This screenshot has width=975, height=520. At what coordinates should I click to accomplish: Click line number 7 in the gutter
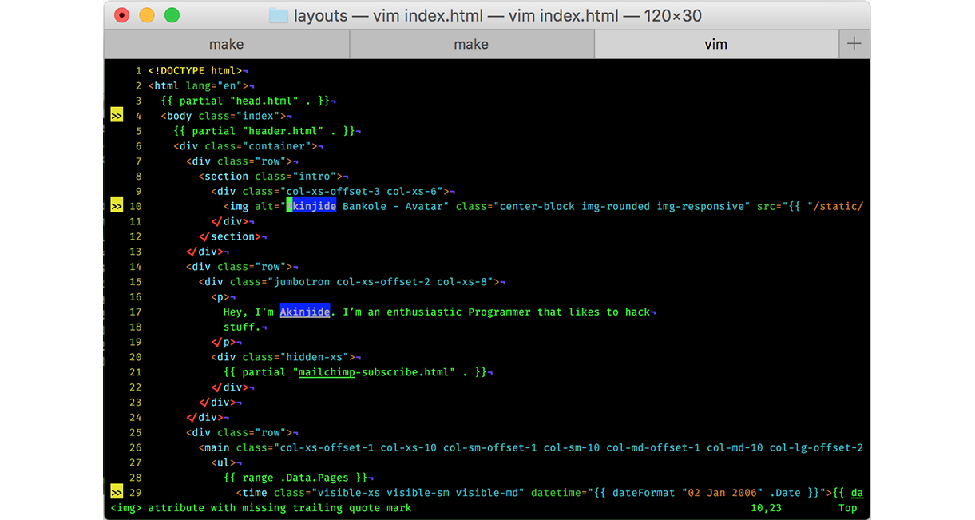point(139,161)
